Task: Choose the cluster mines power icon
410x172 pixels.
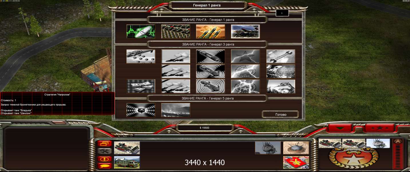Action: coord(141,56)
